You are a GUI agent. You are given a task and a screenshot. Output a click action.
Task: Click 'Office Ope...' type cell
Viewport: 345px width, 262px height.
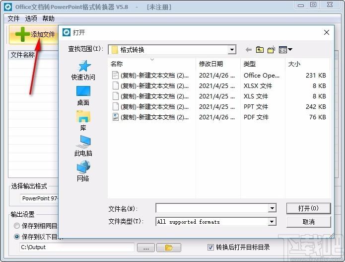[262, 76]
